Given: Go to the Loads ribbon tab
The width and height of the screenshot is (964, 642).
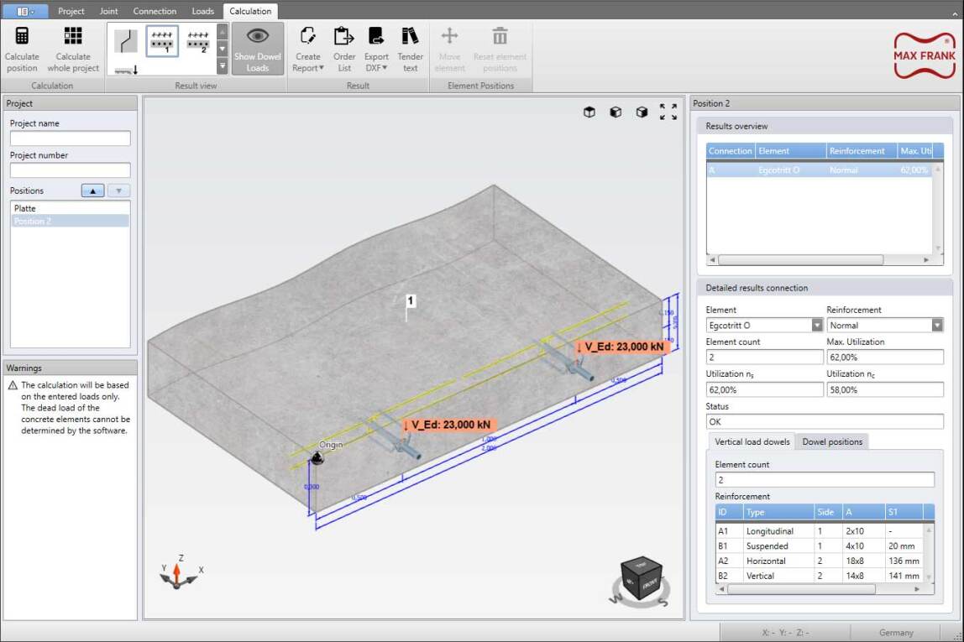Looking at the screenshot, I should coord(203,11).
